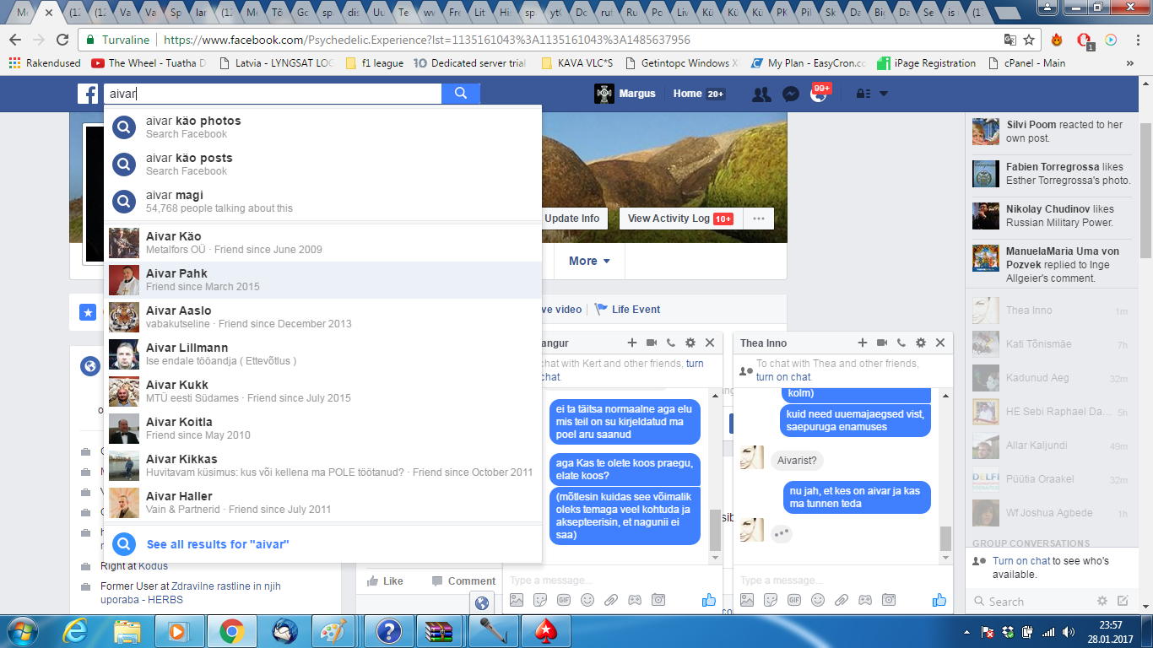Take a photo in Thea Inno chat

pos(889,600)
